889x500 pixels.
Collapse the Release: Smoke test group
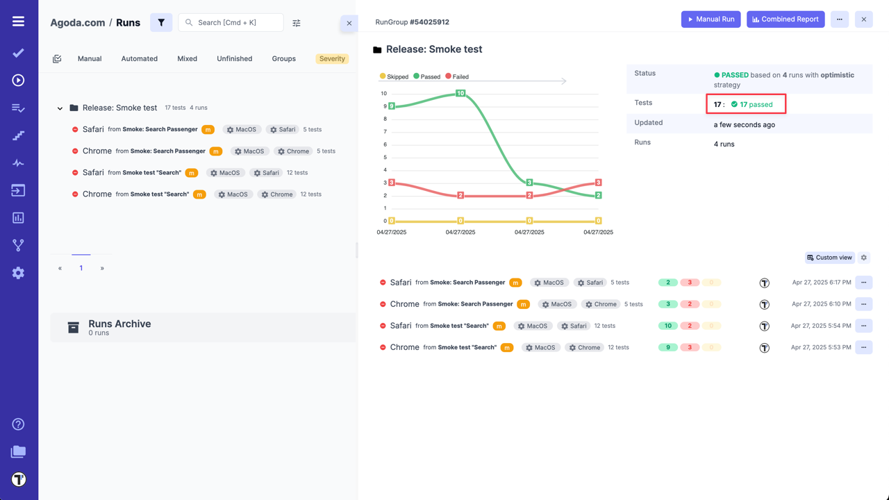tap(60, 108)
